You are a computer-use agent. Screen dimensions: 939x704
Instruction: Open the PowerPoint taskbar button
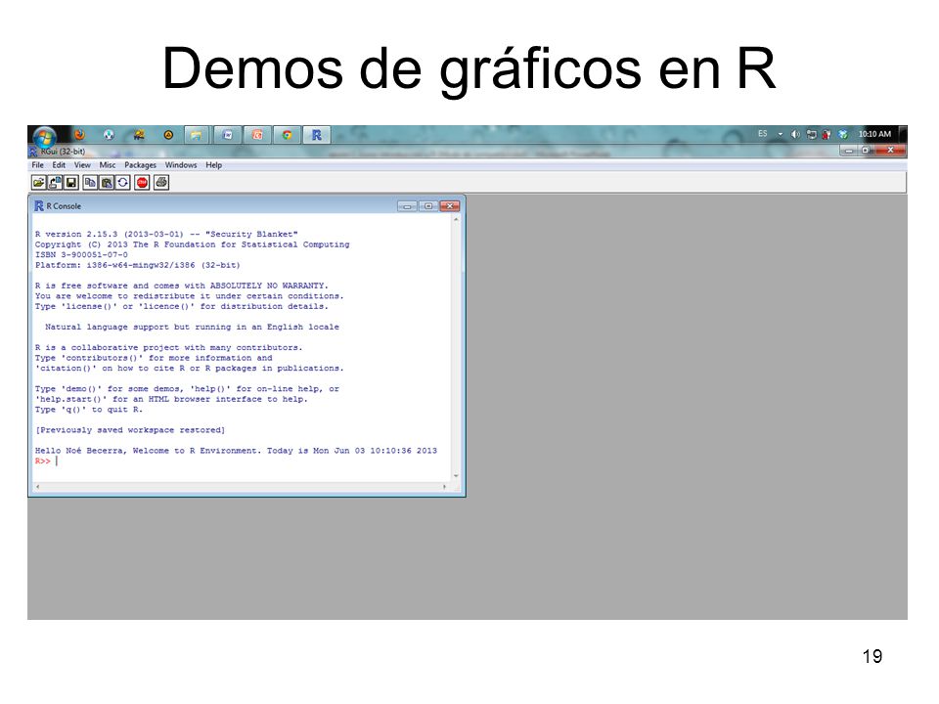click(257, 135)
